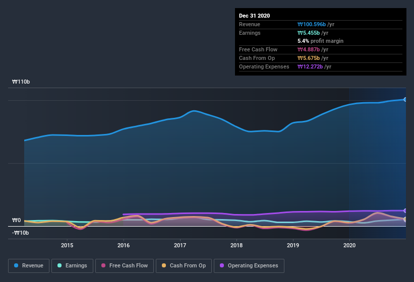414x282 pixels.
Task: Click the ₩110b y-axis label
Action: pyautogui.click(x=22, y=82)
